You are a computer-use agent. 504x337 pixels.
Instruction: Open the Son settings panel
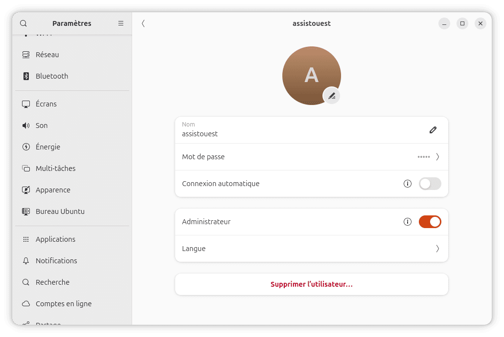pyautogui.click(x=72, y=126)
